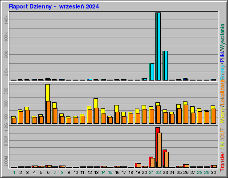
Task: Click day label 6 on the x-axis
Action: click(48, 173)
